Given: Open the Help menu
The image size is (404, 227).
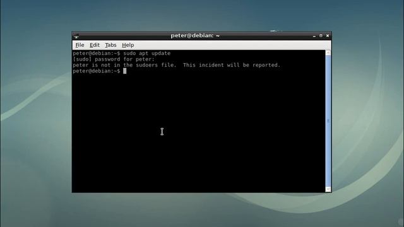Looking at the screenshot, I should [x=128, y=45].
